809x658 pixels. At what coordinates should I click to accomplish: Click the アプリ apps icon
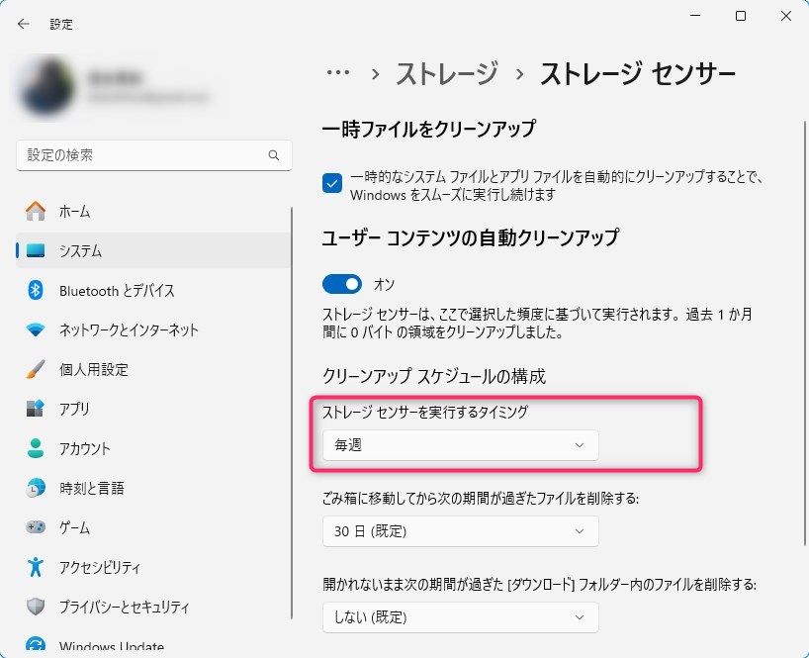pos(36,409)
